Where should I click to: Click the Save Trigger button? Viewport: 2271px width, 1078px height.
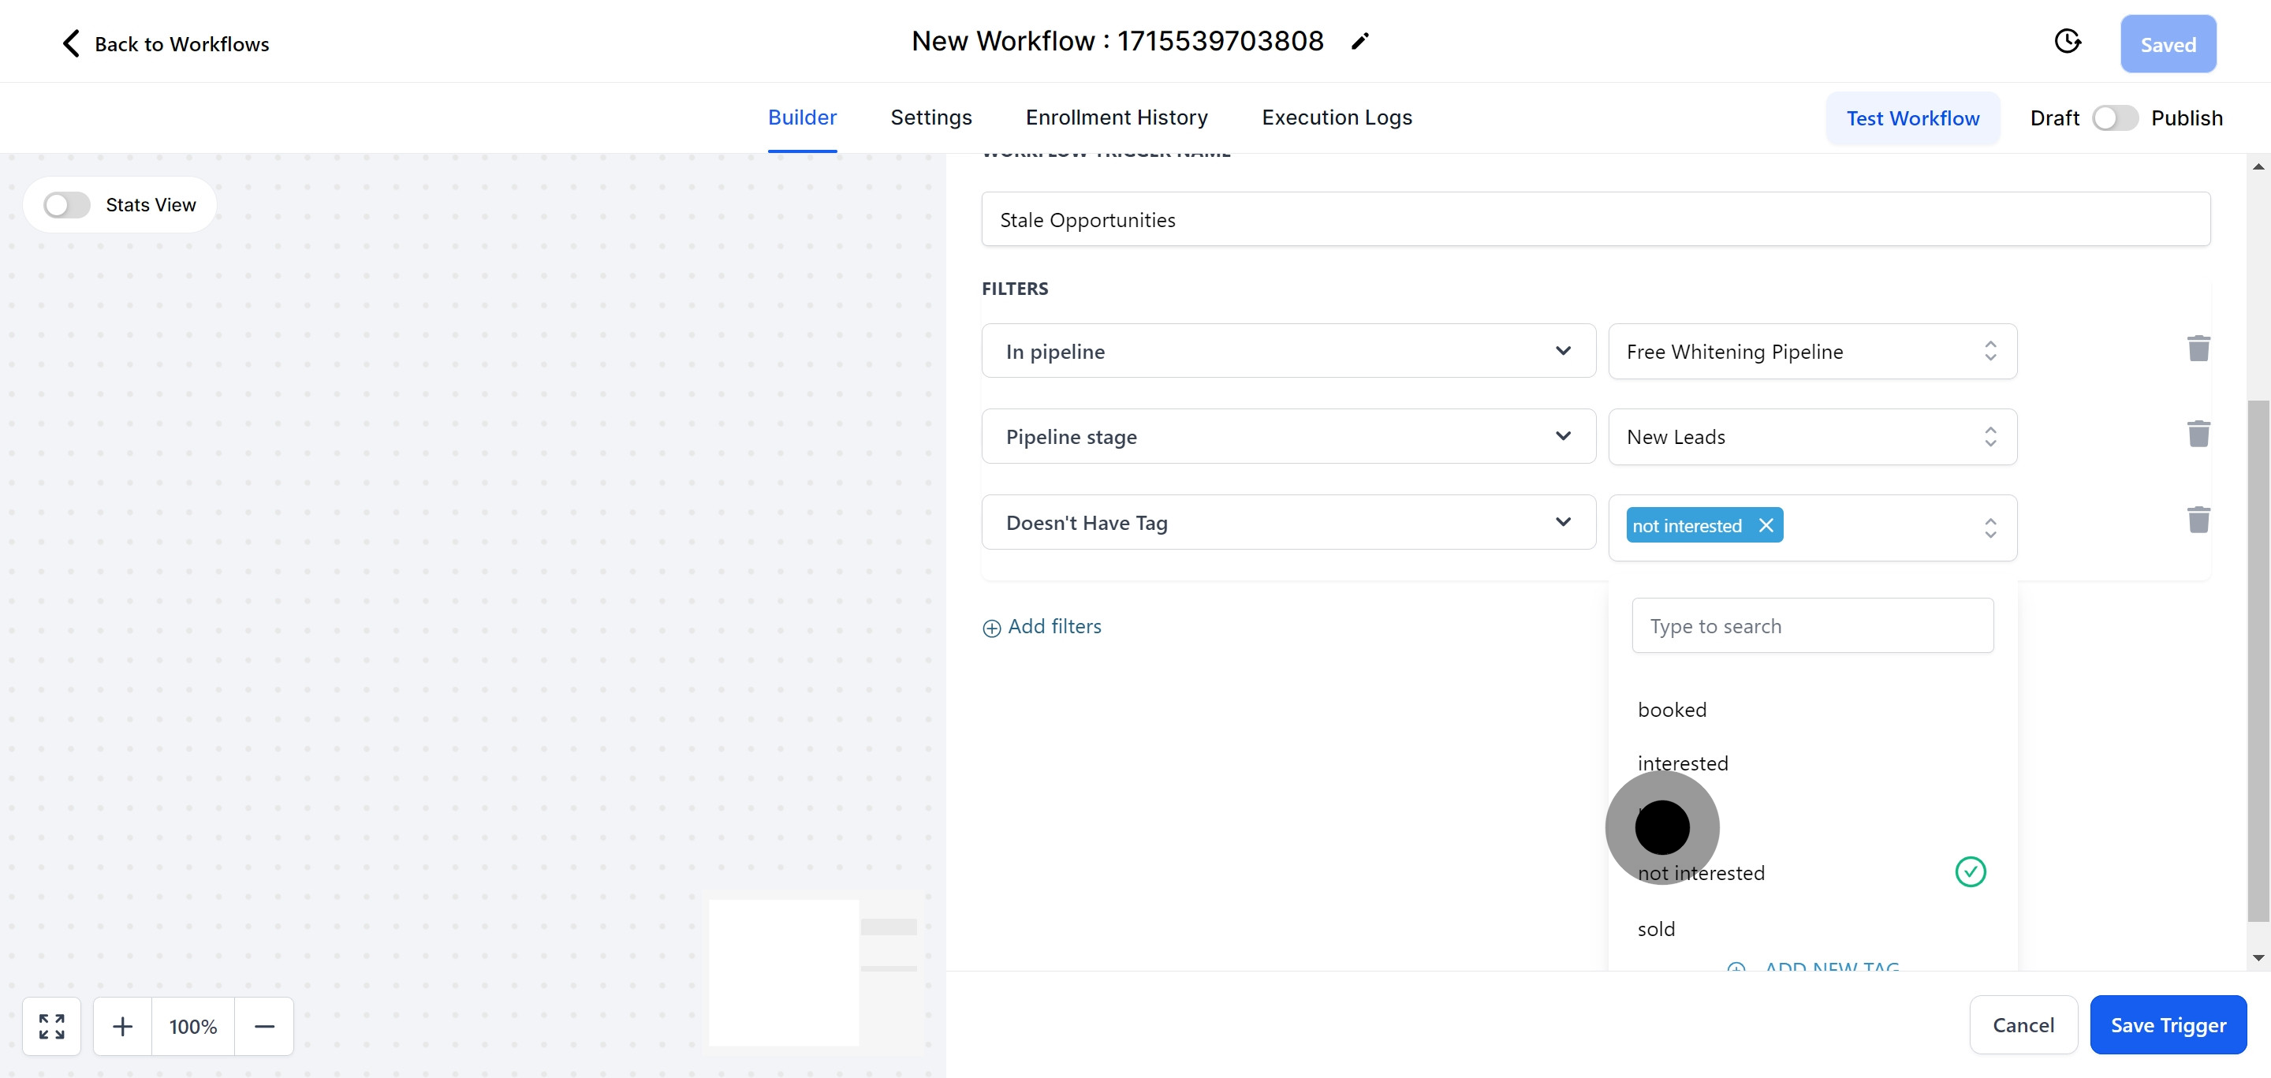pyautogui.click(x=2167, y=1025)
